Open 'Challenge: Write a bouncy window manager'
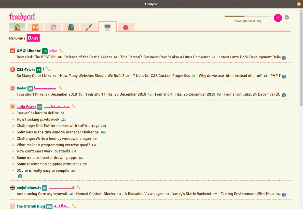Screen dimensions: 303x209 [x=54, y=139]
